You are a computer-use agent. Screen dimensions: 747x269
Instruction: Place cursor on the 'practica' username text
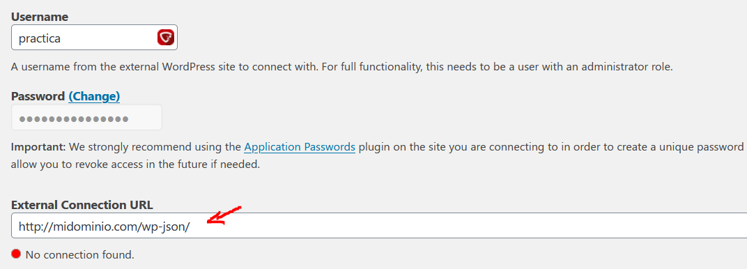coord(40,38)
